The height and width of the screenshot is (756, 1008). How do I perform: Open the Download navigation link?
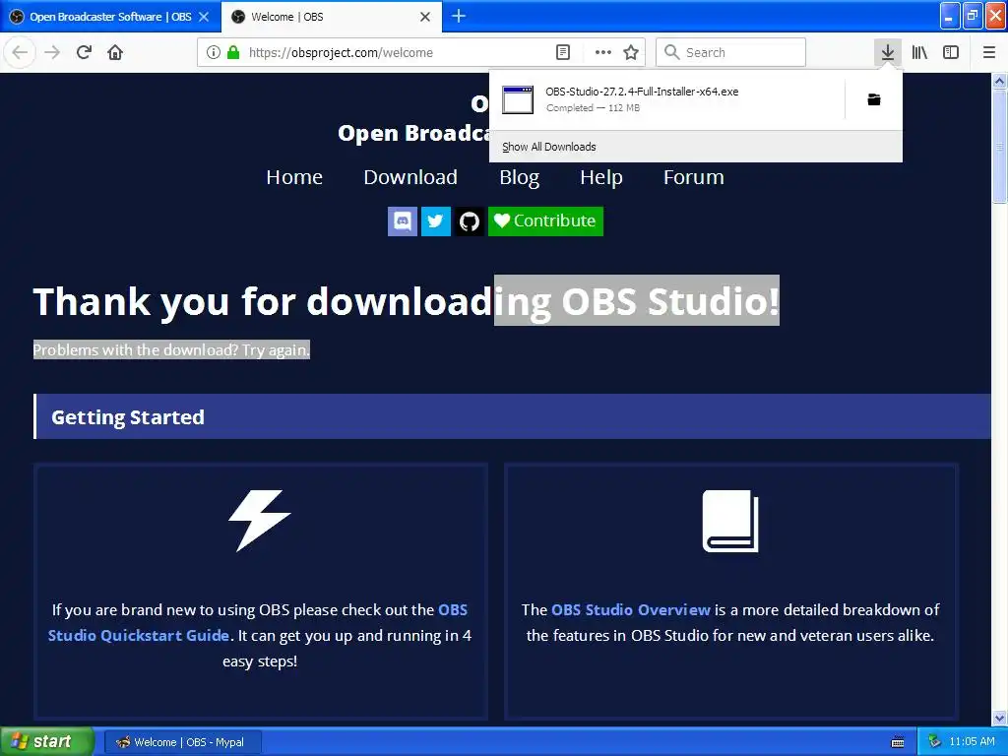(410, 177)
